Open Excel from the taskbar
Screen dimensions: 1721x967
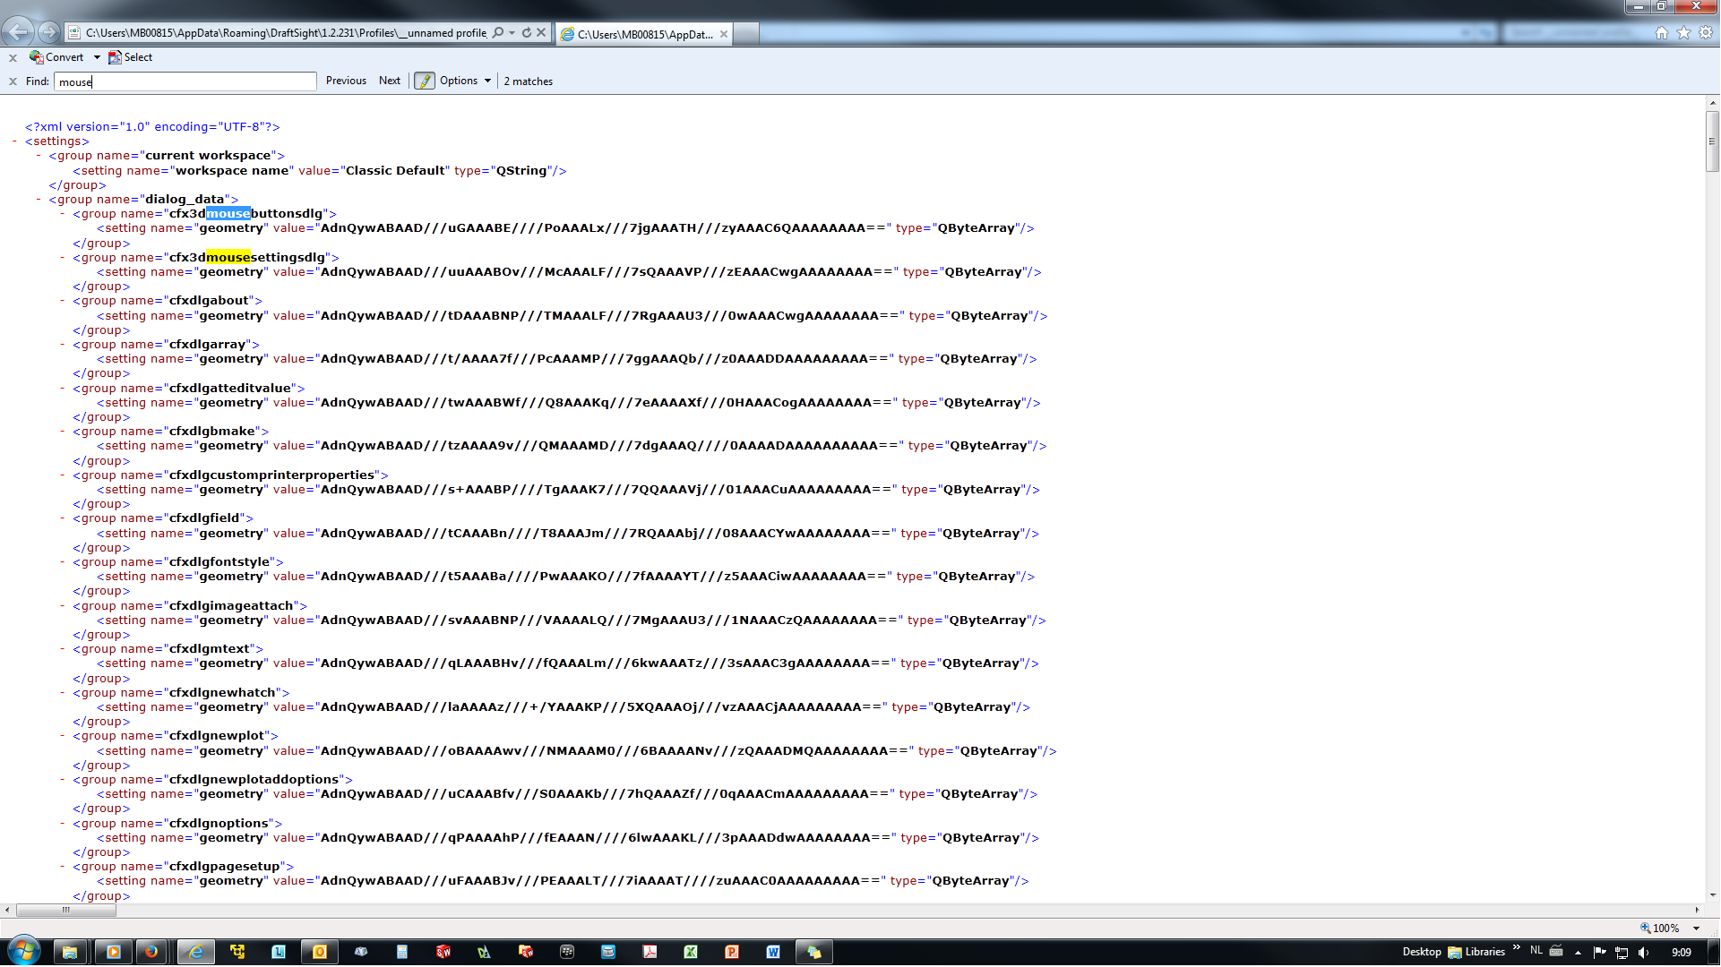point(691,952)
